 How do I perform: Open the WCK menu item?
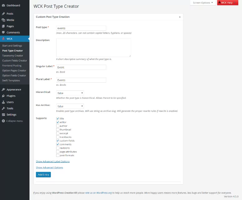15,39
